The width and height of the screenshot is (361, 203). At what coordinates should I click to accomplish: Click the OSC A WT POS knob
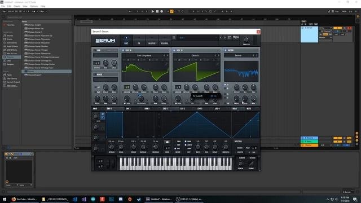tap(127, 99)
